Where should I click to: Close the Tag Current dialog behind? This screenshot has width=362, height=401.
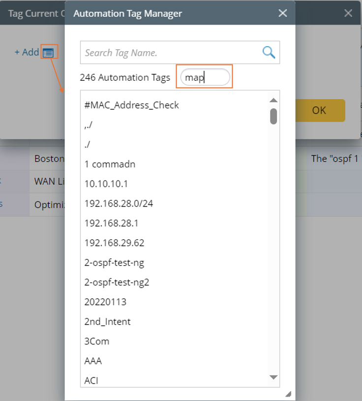point(348,13)
